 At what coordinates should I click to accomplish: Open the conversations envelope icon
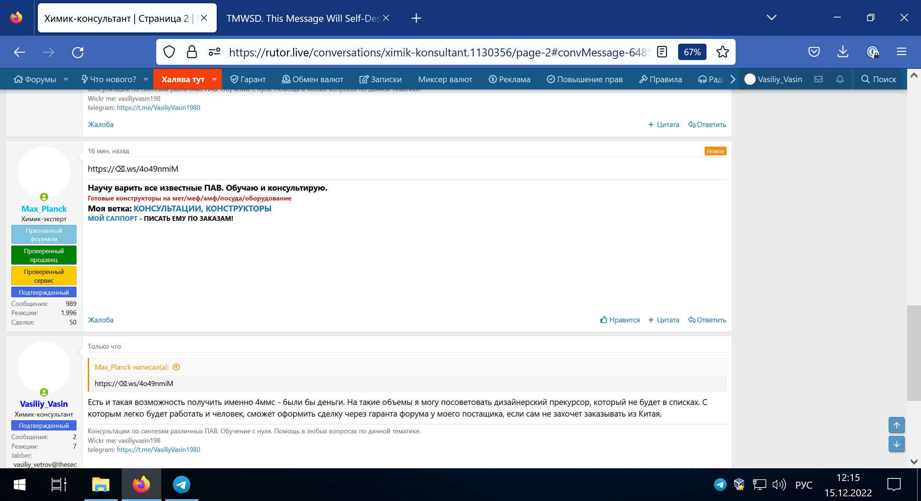tap(818, 79)
